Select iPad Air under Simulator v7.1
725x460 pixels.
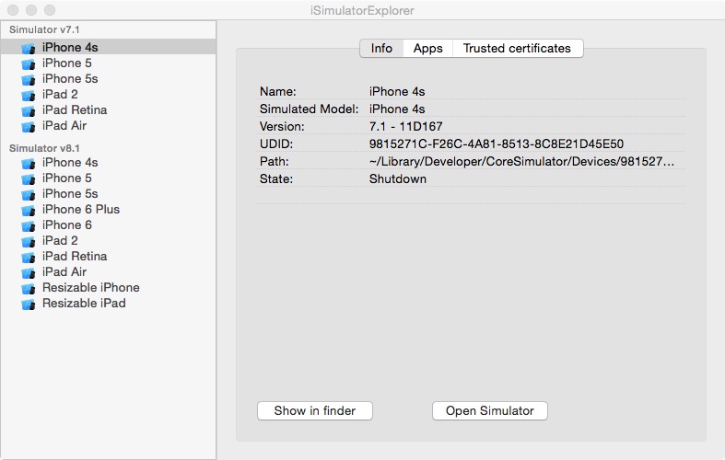108,126
